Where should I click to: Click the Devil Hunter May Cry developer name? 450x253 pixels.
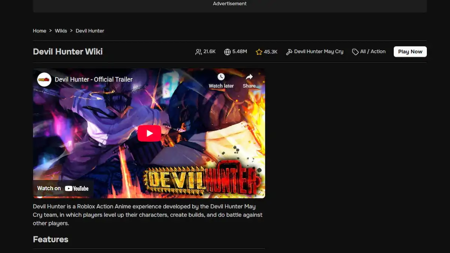pos(318,52)
